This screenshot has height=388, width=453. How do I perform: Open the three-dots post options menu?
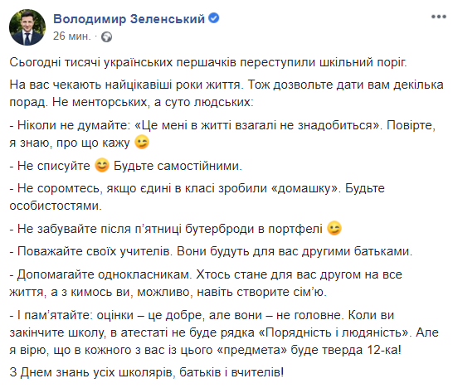pos(439,17)
